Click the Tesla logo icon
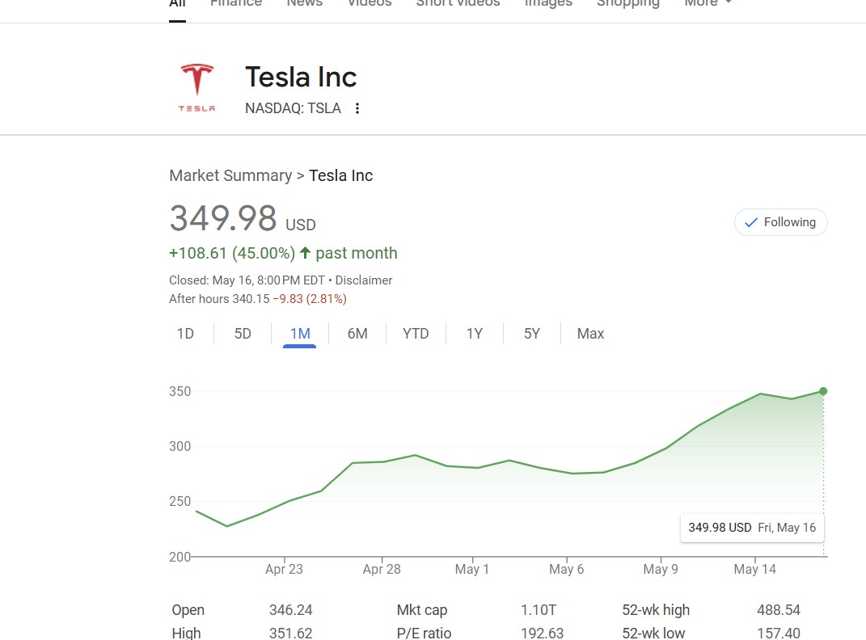The width and height of the screenshot is (866, 640). [196, 88]
